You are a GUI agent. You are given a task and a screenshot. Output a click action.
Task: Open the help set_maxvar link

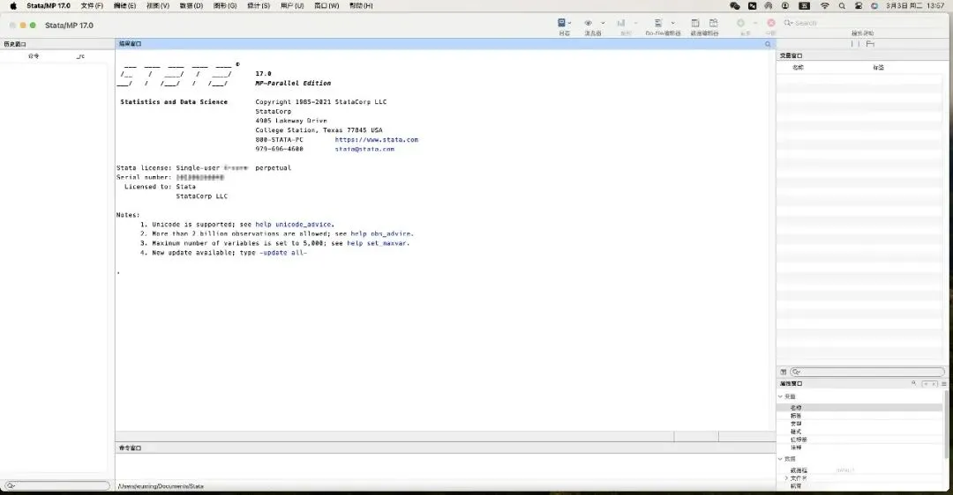tap(376, 243)
